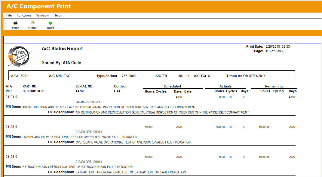Click the green Back arrow icon
This screenshot has height=177, width=322.
[50, 23]
